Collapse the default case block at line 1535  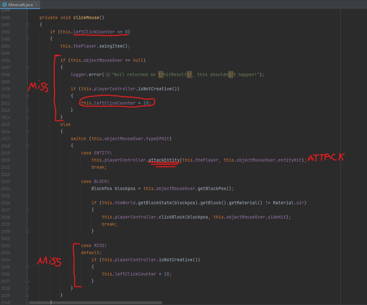tap(28, 267)
